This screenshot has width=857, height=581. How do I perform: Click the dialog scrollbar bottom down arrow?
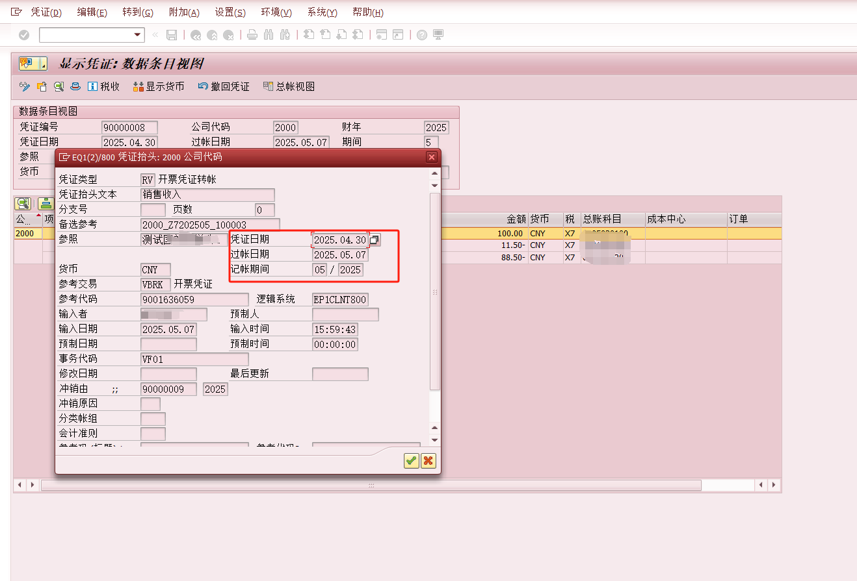pos(435,440)
